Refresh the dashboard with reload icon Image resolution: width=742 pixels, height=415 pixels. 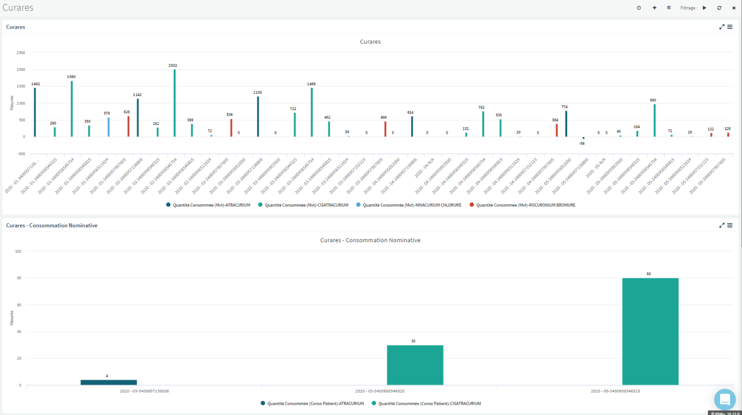pyautogui.click(x=719, y=8)
